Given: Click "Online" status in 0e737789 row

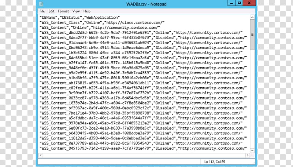Looking at the screenshot, I should point(162,144).
